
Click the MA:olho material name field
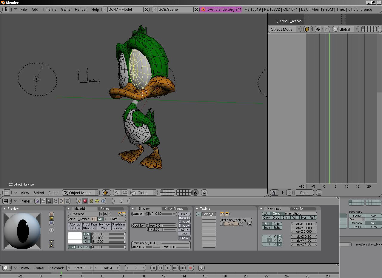point(85,214)
